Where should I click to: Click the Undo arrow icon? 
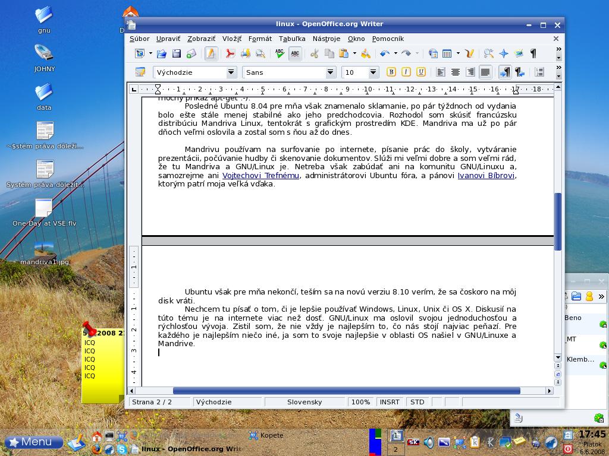[384, 54]
